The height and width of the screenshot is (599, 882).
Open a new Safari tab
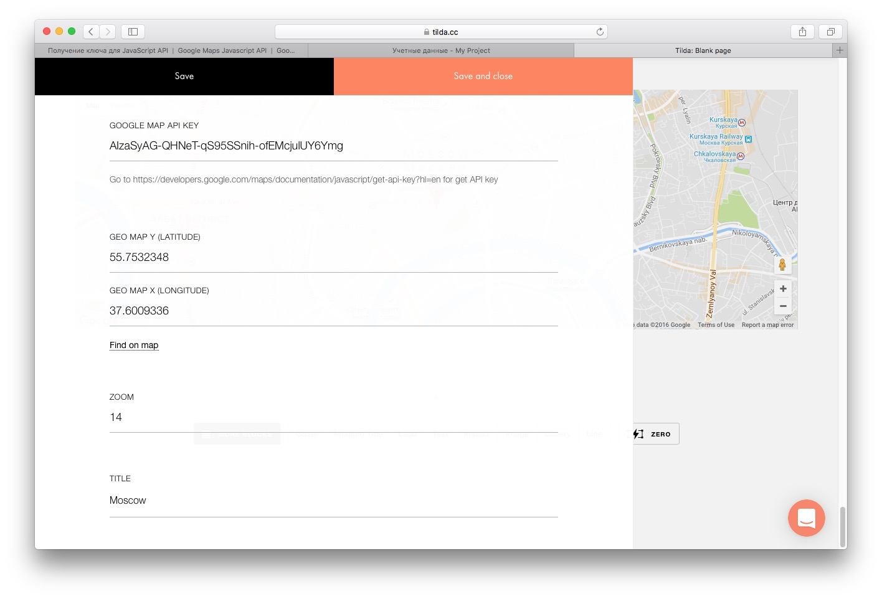[x=840, y=50]
